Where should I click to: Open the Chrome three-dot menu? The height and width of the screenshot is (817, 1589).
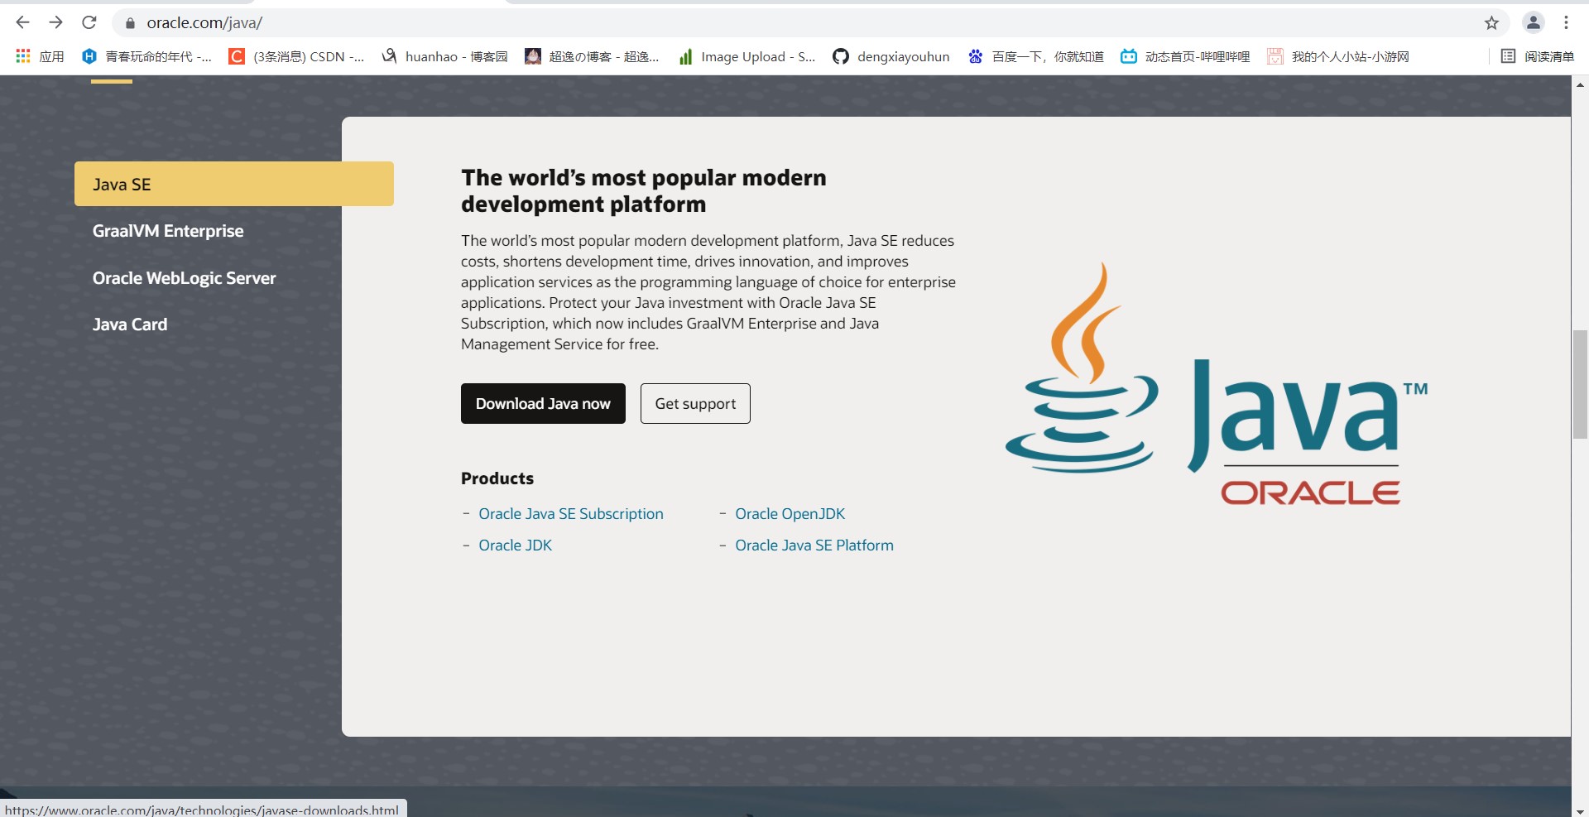pos(1566,22)
